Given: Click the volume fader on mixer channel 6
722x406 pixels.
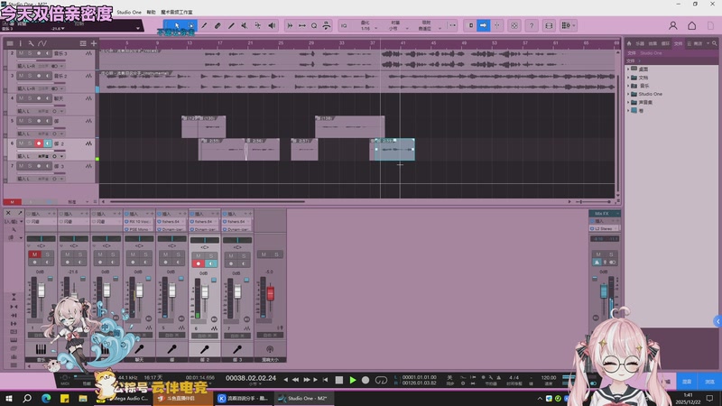Looking at the screenshot, I should coord(205,291).
